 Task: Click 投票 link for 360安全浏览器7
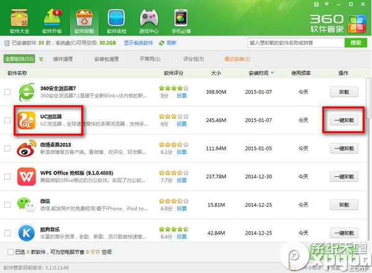[182, 96]
